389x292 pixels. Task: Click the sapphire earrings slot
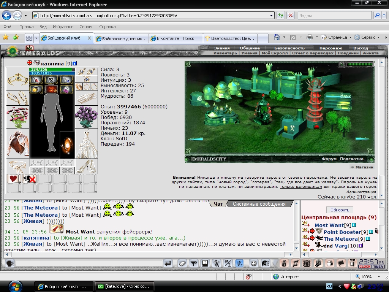pos(86,71)
